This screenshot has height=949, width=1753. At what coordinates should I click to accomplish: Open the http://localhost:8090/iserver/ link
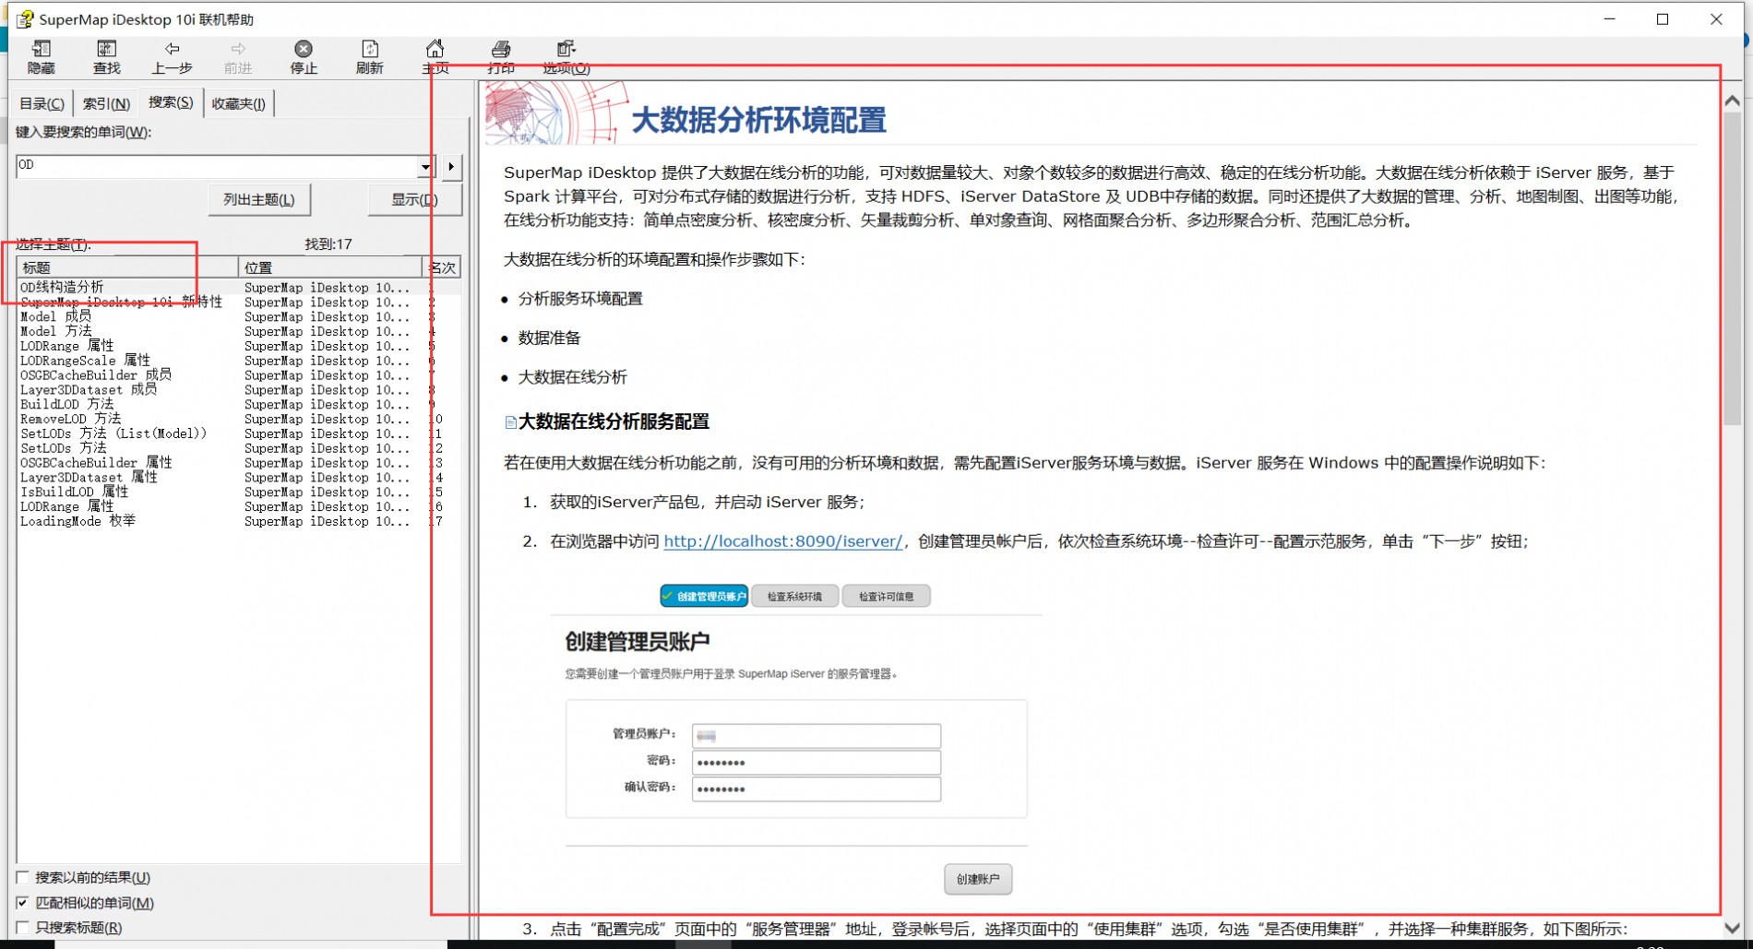tap(783, 541)
